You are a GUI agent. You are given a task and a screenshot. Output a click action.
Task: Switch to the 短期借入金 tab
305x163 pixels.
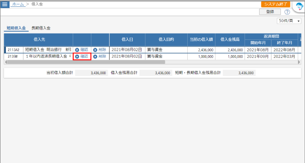(16, 28)
